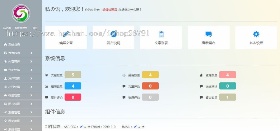Click the speech bubble icon beside 评论管理
Screen dimensions: 280x131
pyautogui.click(x=5, y=70)
